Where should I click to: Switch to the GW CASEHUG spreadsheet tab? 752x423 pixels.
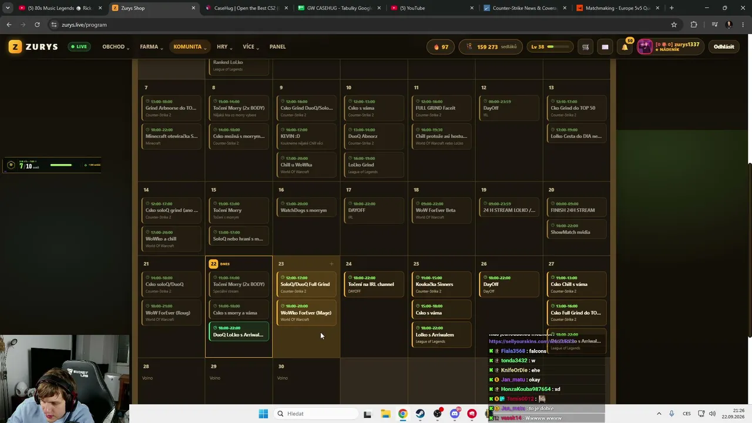(x=340, y=8)
